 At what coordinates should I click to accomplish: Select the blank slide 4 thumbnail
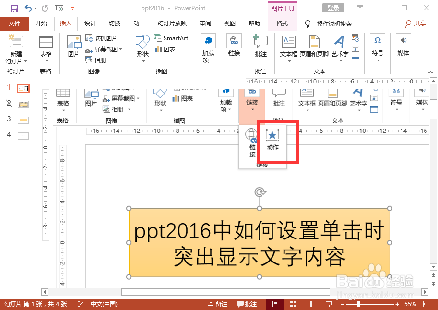[24, 136]
